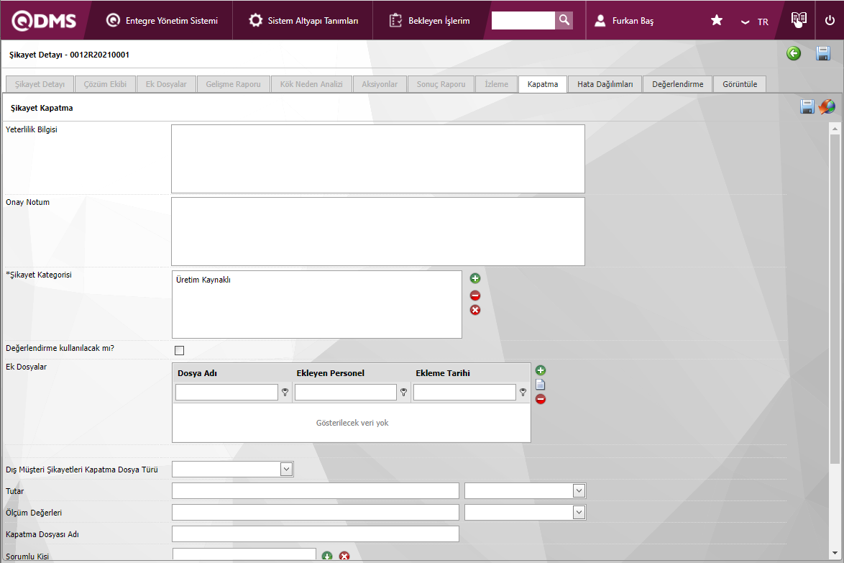Click the form's vertical scrollbar thumb
The image size is (844, 563).
[835, 298]
